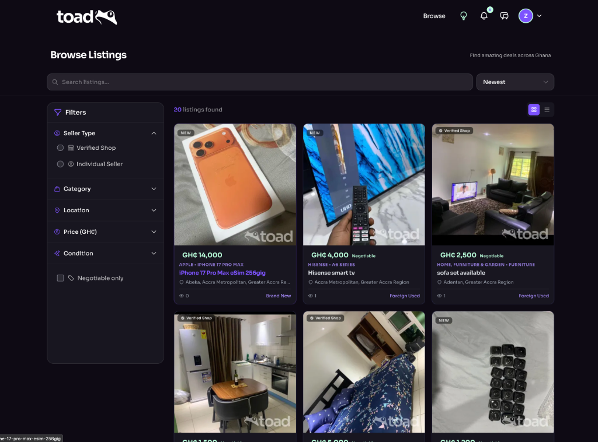Select the Verified Shop radio button
Viewport: 598px width, 442px height.
pyautogui.click(x=60, y=148)
